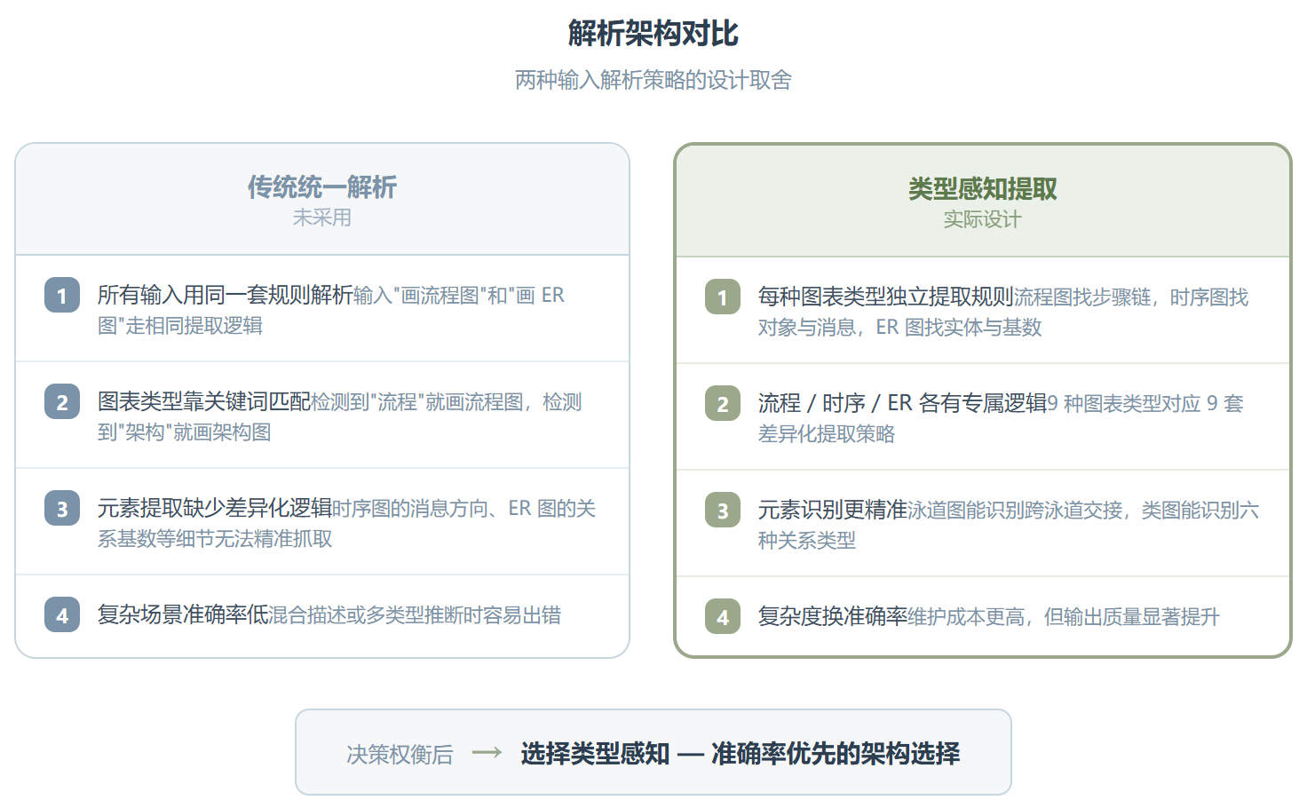Click the text 所有输入用同一套规则解析
This screenshot has height=808, width=1307.
pyautogui.click(x=226, y=295)
